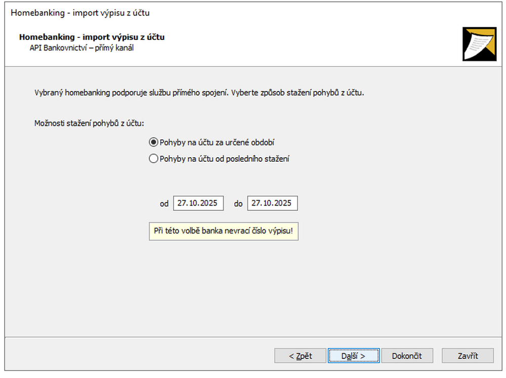This screenshot has height=378, width=506.
Task: Click the window title bar text
Action: pos(80,13)
